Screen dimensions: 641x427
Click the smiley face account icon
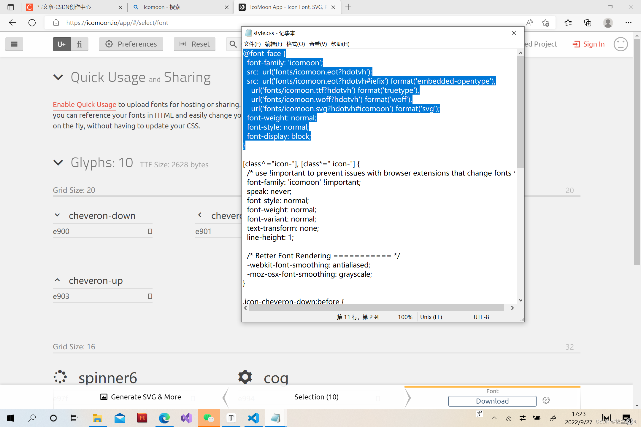tap(621, 44)
